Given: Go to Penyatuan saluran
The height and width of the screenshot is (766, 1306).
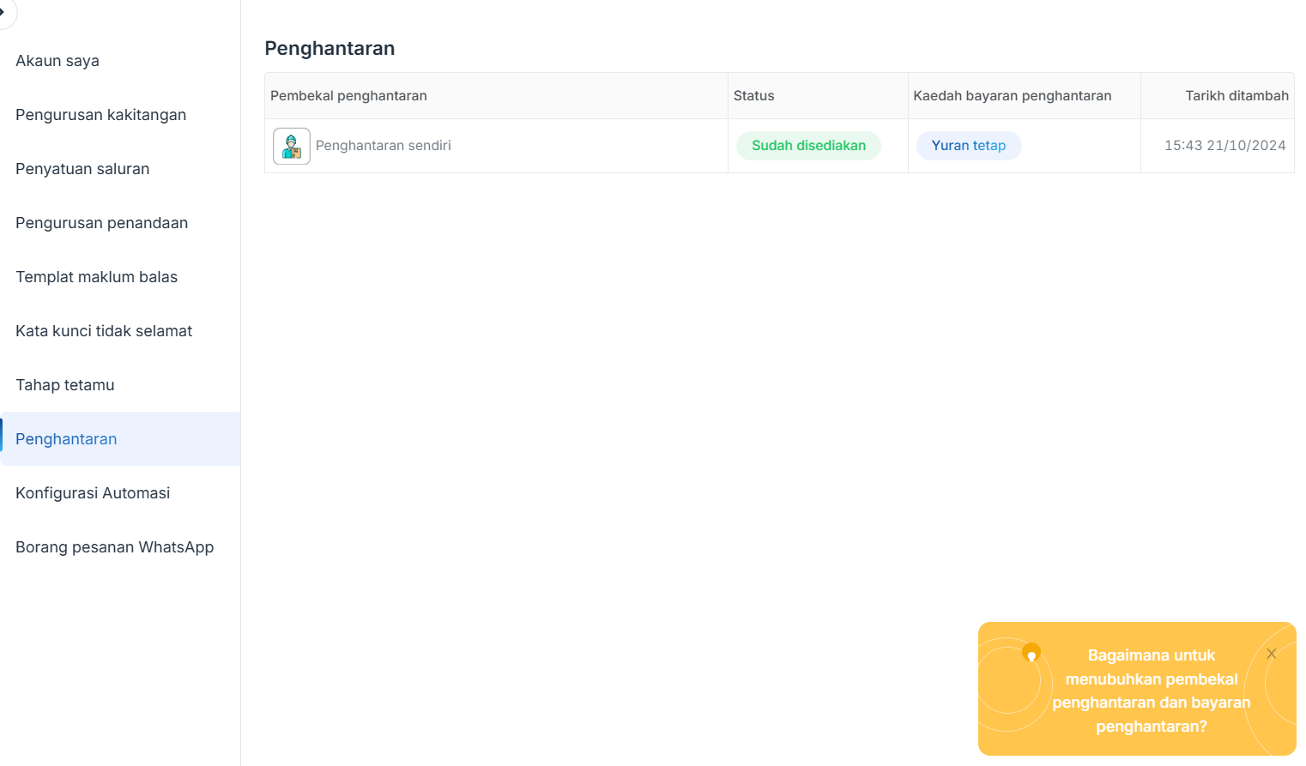Looking at the screenshot, I should [x=82, y=169].
